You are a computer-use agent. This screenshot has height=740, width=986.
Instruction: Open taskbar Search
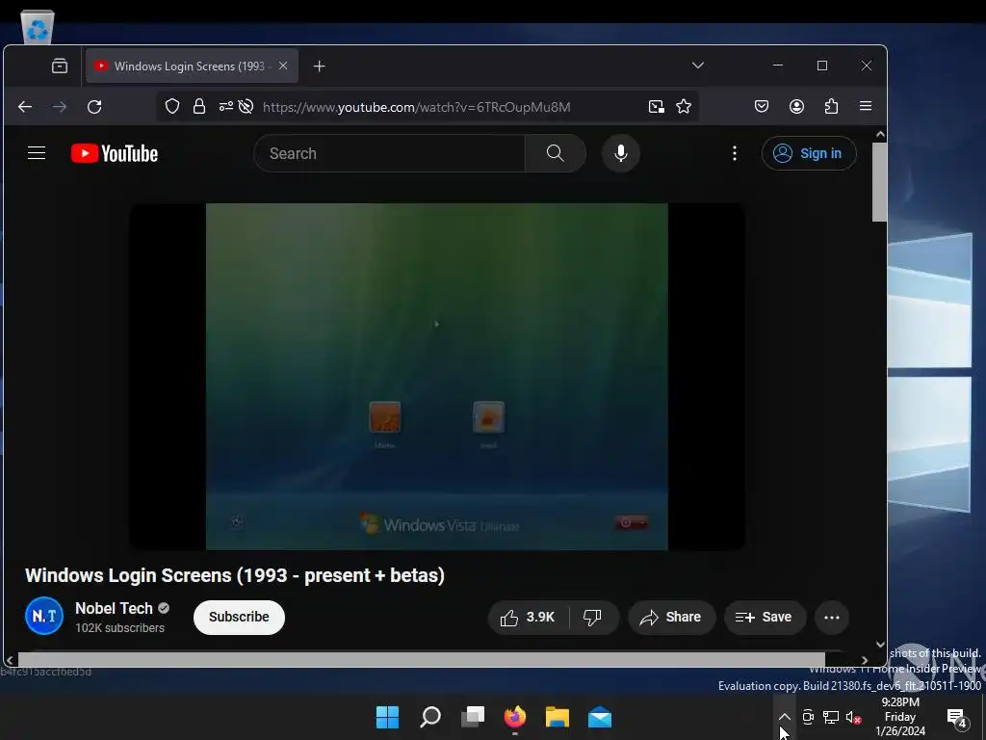click(430, 717)
